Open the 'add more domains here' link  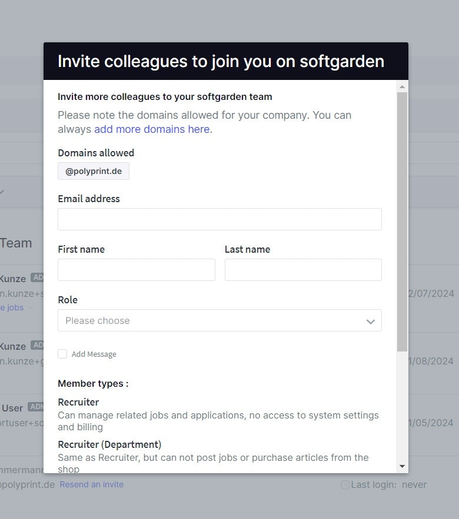153,129
